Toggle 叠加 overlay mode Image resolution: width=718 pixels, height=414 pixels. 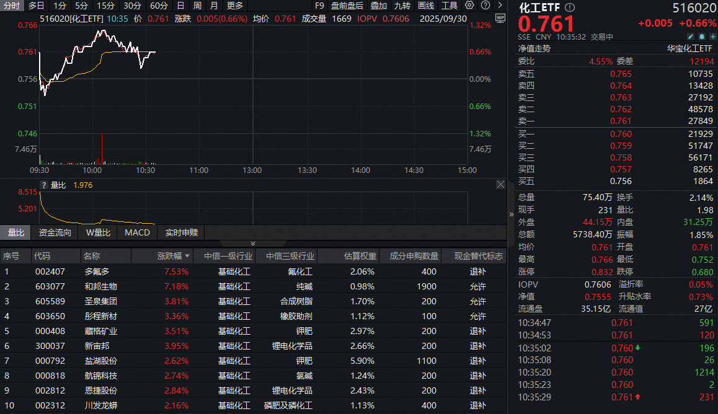click(378, 6)
